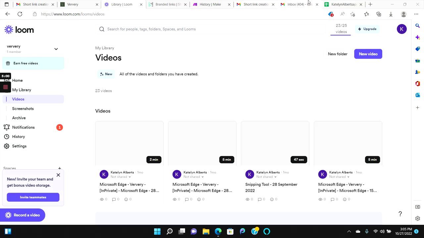424x238 pixels.
Task: Click Record a video button
Action: pos(23,215)
